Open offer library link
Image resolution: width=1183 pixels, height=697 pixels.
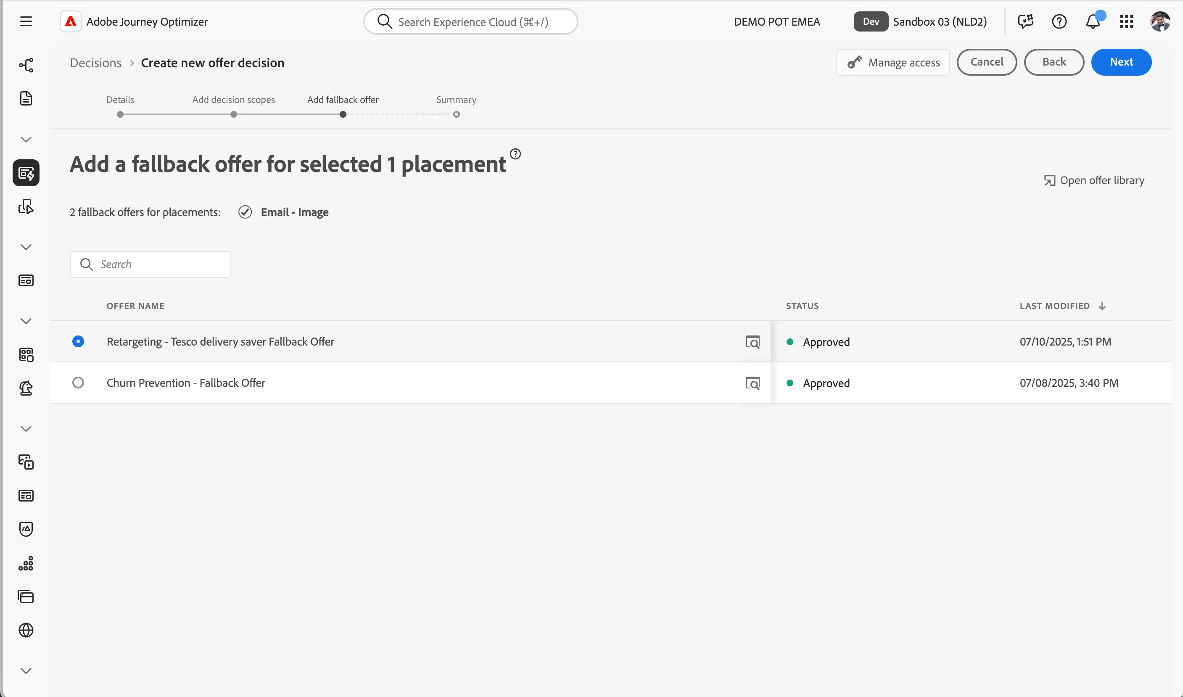click(1094, 180)
